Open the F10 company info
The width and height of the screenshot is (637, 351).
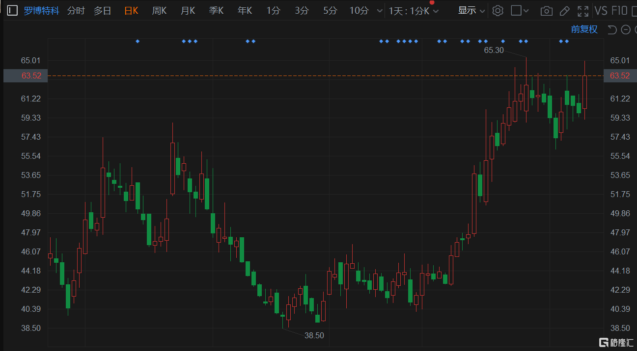[620, 11]
